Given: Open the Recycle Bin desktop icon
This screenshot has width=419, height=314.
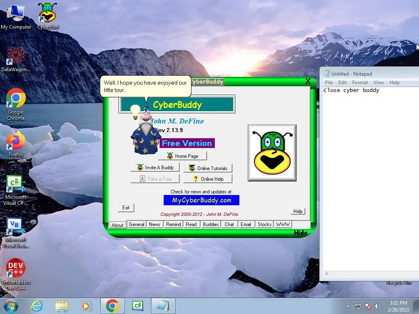Looking at the screenshot, I should (x=399, y=282).
